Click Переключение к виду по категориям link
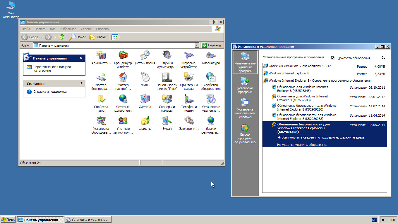 tap(52, 69)
